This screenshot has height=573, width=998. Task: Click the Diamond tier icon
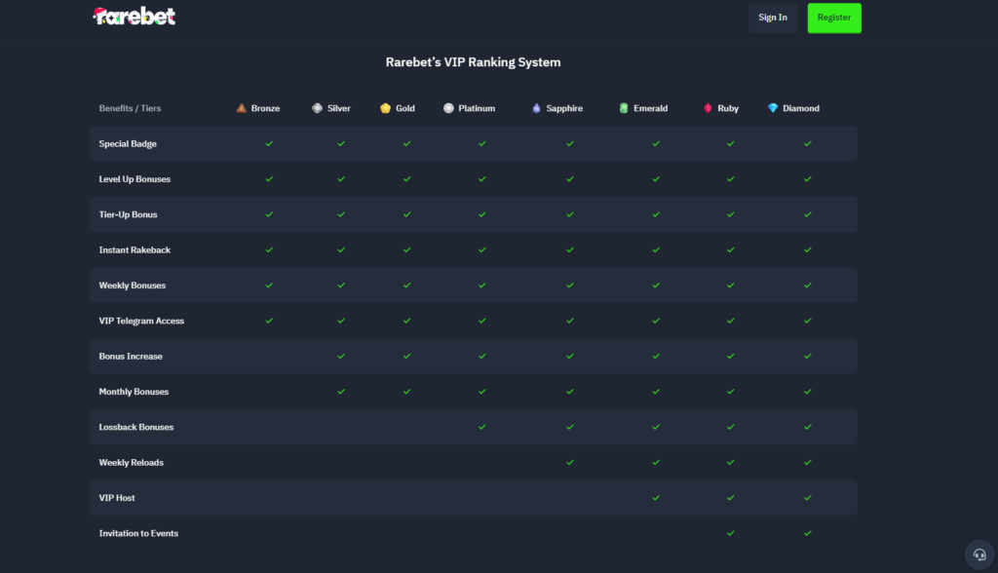tap(773, 108)
